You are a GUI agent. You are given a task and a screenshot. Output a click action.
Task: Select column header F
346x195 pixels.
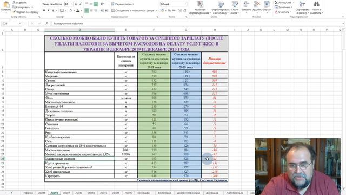tap(154, 30)
